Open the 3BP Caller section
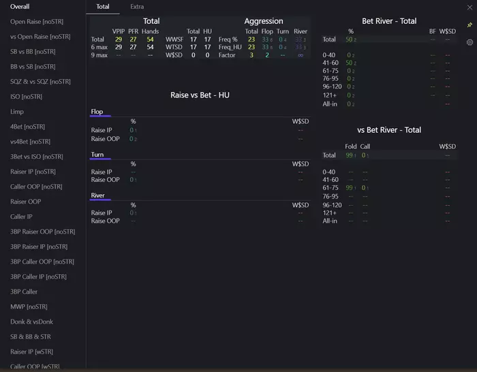The height and width of the screenshot is (372, 477). pyautogui.click(x=24, y=292)
